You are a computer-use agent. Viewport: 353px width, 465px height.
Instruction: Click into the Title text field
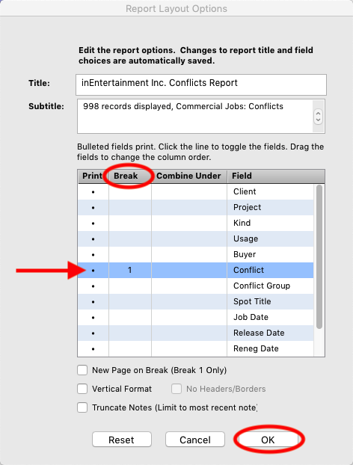[x=201, y=84]
